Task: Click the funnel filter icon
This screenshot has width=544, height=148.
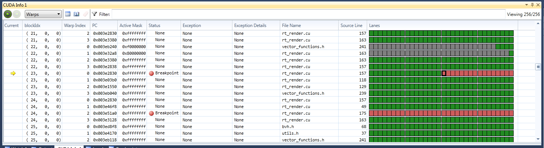Action: tap(94, 14)
